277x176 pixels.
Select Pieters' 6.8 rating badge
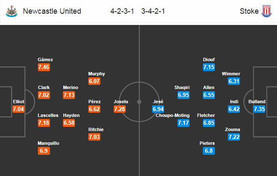coord(209,151)
